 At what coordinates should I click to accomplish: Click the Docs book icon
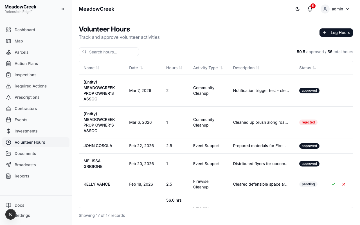(x=8, y=205)
